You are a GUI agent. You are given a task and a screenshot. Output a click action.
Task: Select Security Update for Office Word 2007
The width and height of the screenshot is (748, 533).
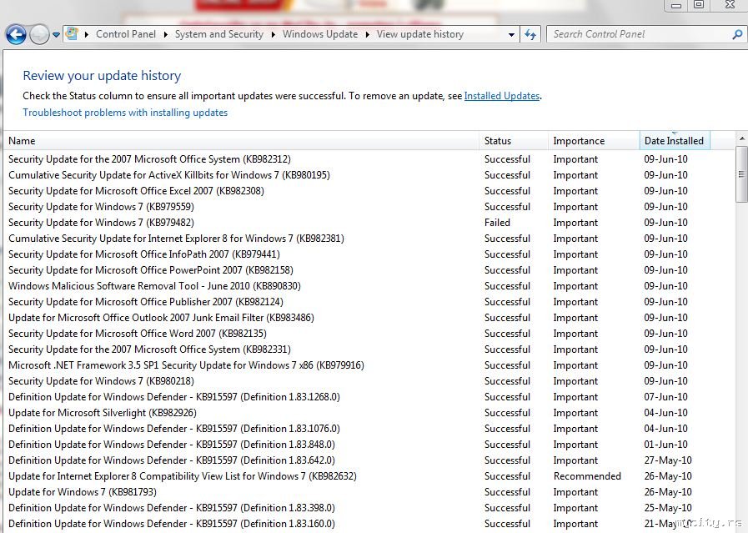click(x=369, y=333)
